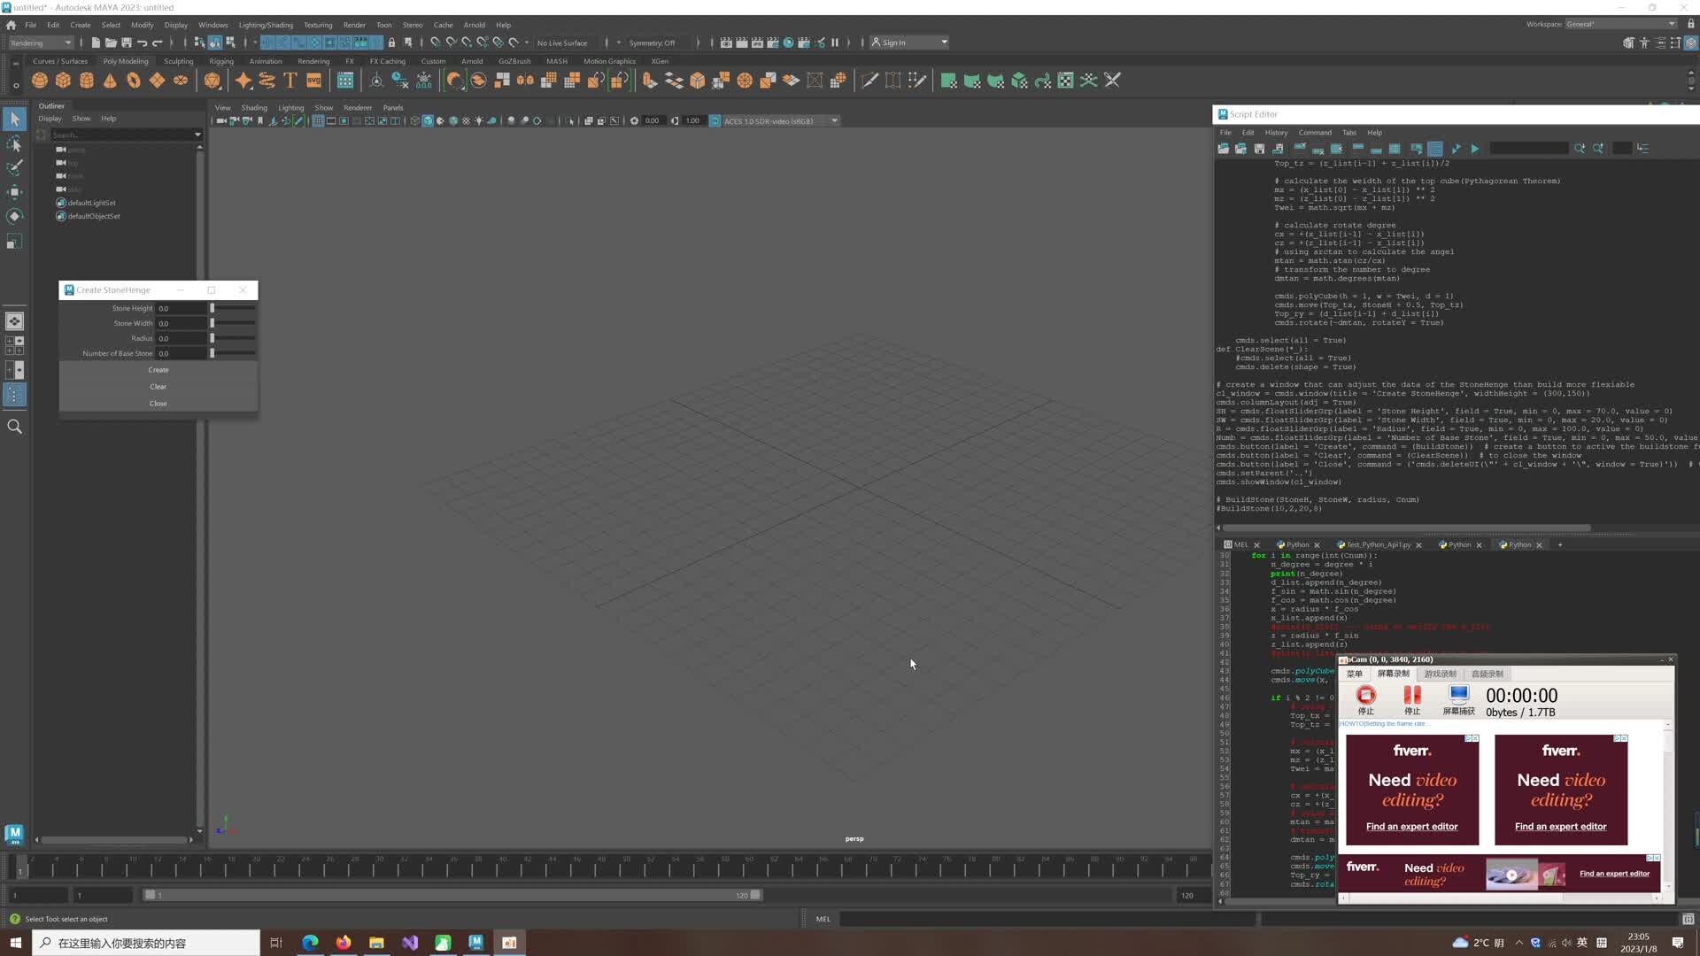Save script in the Script Editor toolbar
The image size is (1700, 956).
[1258, 148]
